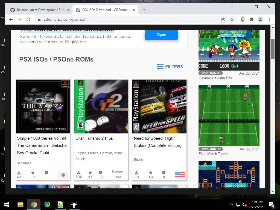This screenshot has height=210, width=280.
Task: Close the GitHub Release tab
Action: coord(68,10)
